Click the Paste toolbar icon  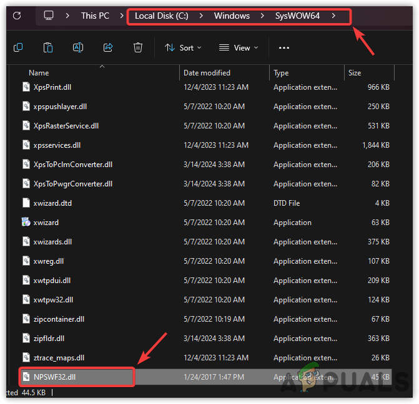coord(48,47)
